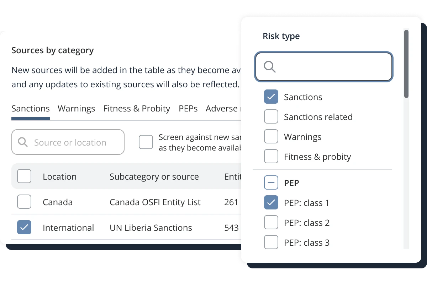Switch to the Warnings tab
Viewport: 427px width, 284px height.
click(x=77, y=109)
